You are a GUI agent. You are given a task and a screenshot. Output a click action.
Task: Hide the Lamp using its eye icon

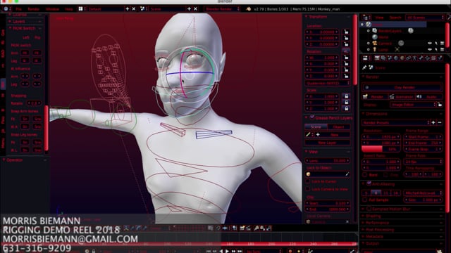point(430,49)
